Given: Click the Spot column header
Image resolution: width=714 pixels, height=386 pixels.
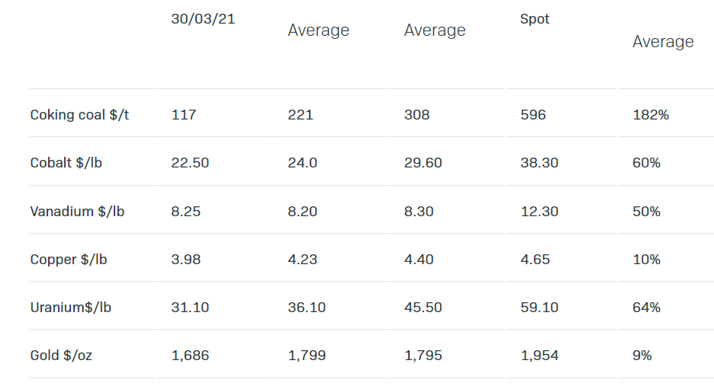Looking at the screenshot, I should pyautogui.click(x=534, y=19).
